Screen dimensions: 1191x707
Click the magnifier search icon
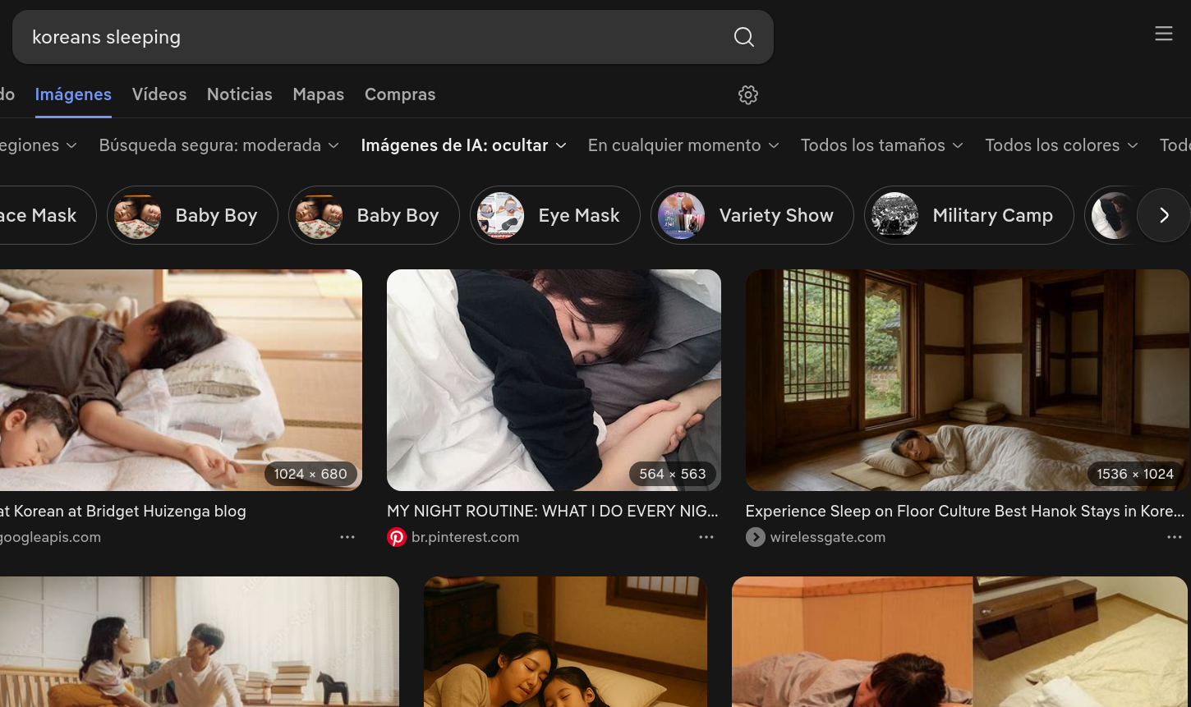[x=743, y=37]
